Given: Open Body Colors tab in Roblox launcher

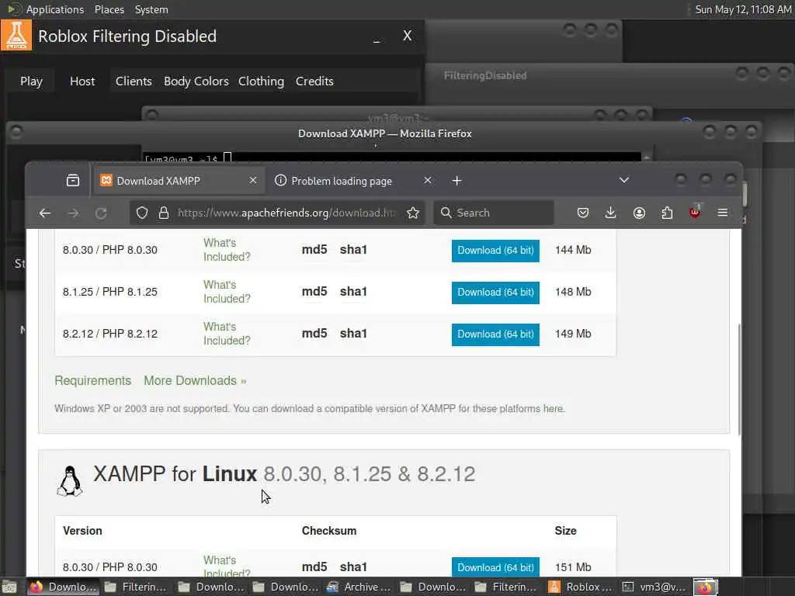Looking at the screenshot, I should coord(196,81).
